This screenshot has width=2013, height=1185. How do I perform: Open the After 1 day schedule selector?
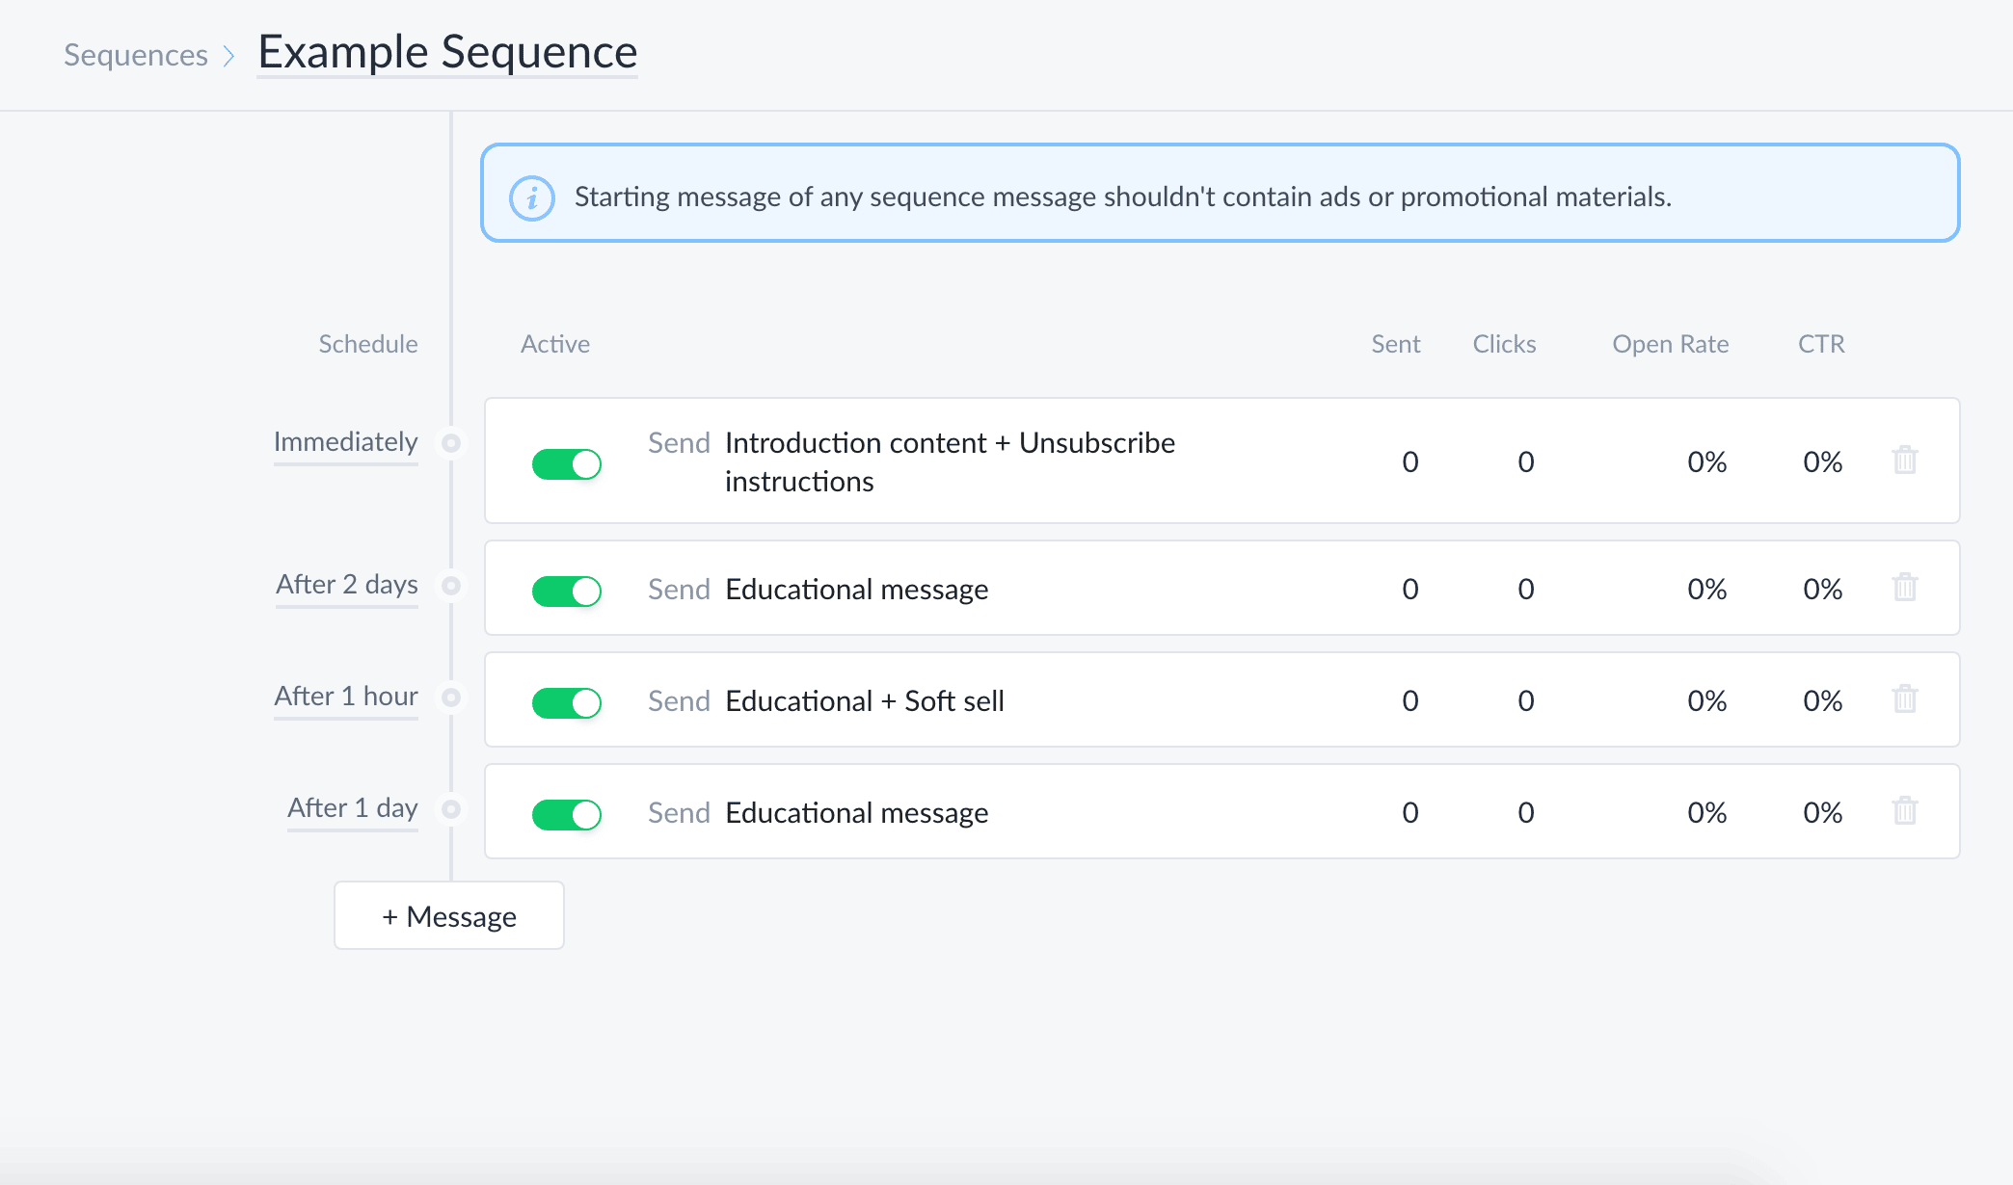[x=353, y=808]
